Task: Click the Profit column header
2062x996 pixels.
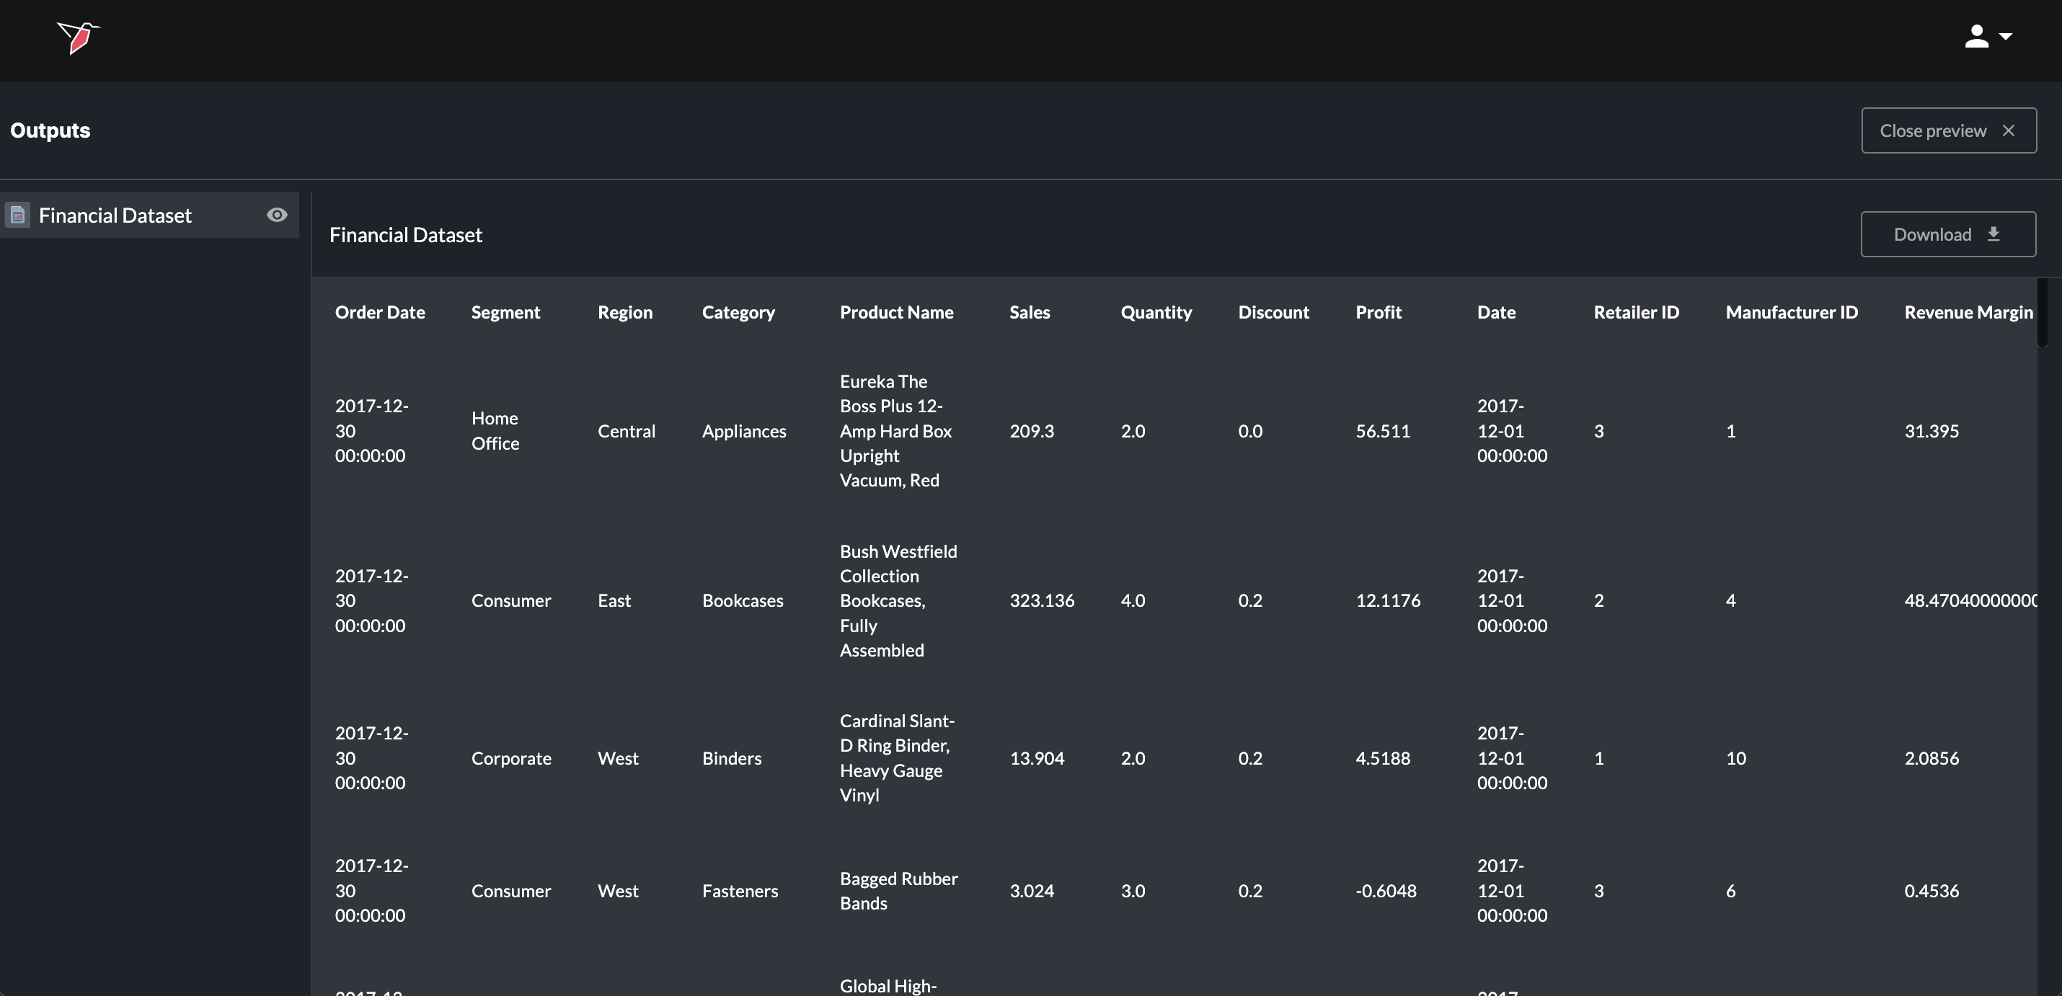Action: (x=1378, y=312)
